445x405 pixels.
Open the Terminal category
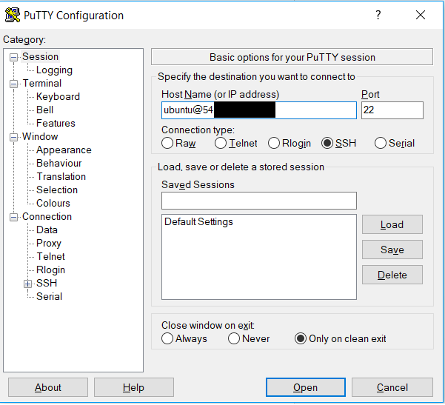(x=41, y=84)
